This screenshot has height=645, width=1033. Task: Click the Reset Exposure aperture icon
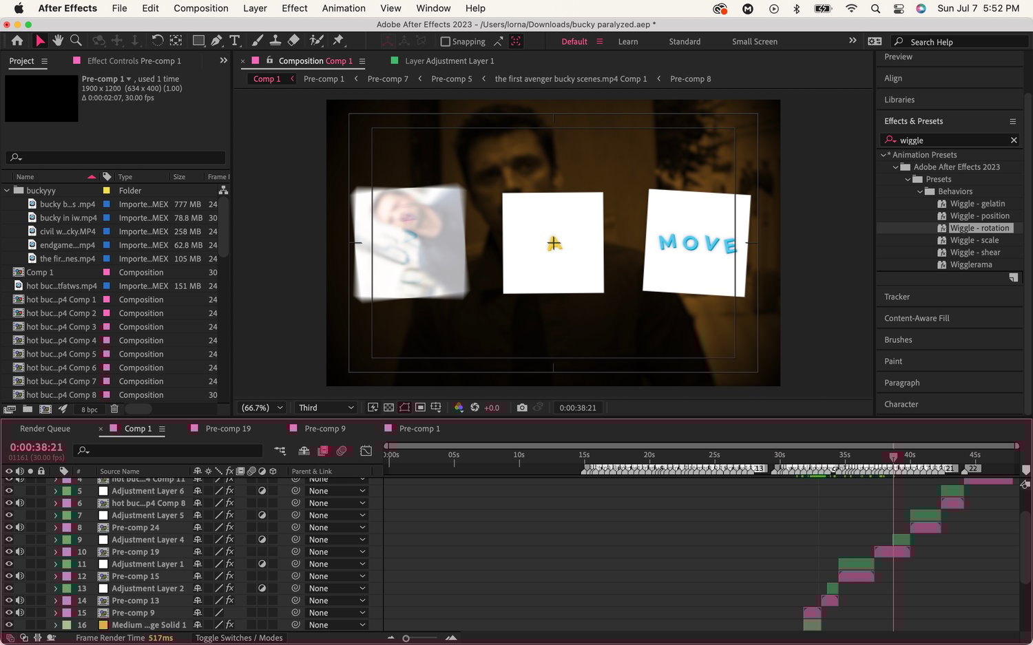click(474, 408)
